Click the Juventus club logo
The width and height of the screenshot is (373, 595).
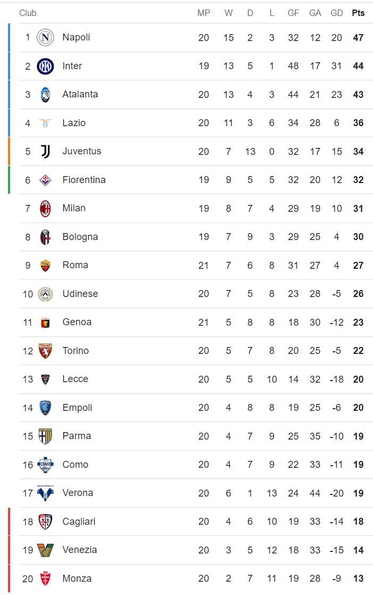point(45,152)
